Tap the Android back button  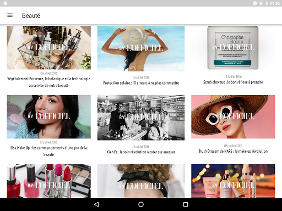click(x=96, y=204)
